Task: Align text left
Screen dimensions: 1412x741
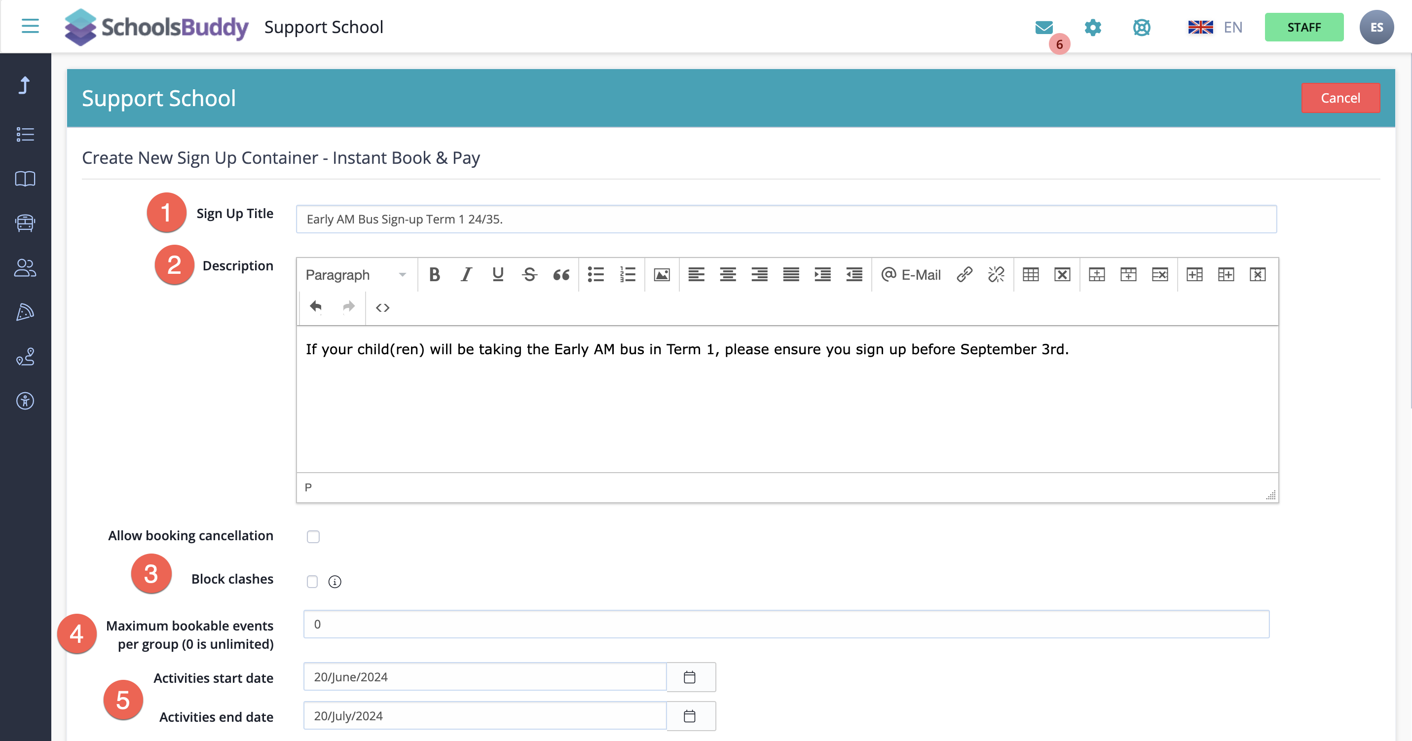Action: pyautogui.click(x=696, y=275)
